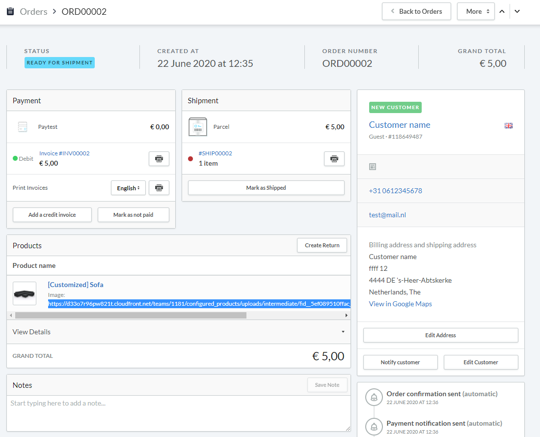Open the View in Google Maps link
This screenshot has height=437, width=540.
point(400,304)
